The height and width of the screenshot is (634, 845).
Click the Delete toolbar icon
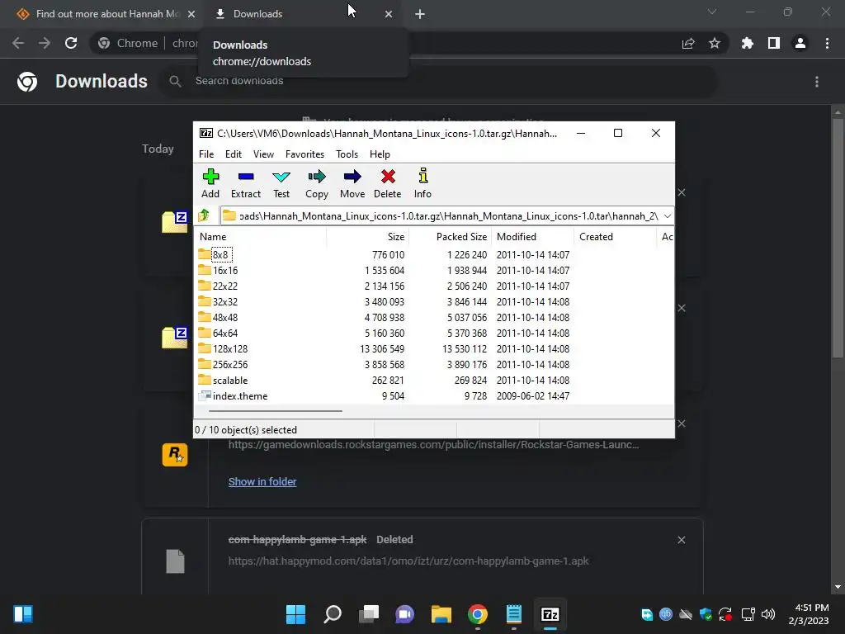388,183
